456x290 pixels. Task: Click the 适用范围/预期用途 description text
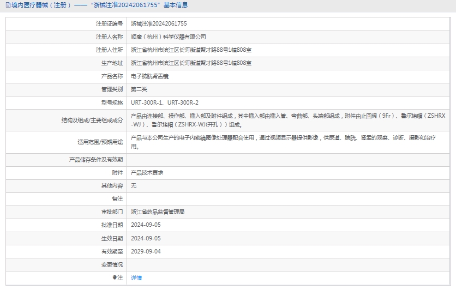pos(284,142)
